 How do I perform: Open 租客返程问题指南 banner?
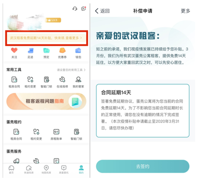[x=46, y=102]
